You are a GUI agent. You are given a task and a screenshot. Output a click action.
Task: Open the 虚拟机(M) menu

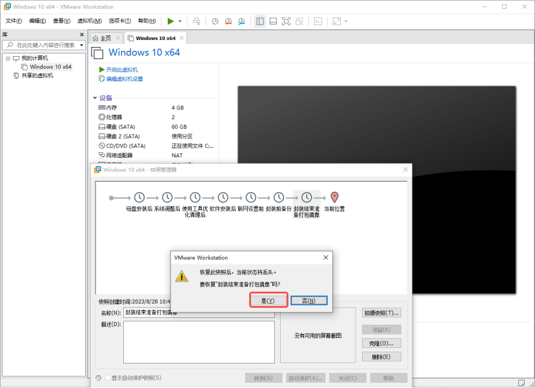coord(90,21)
